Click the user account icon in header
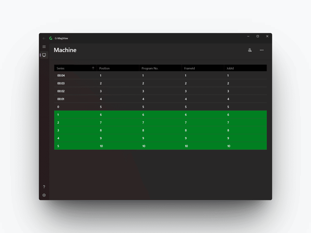Image resolution: width=311 pixels, height=233 pixels. (250, 50)
